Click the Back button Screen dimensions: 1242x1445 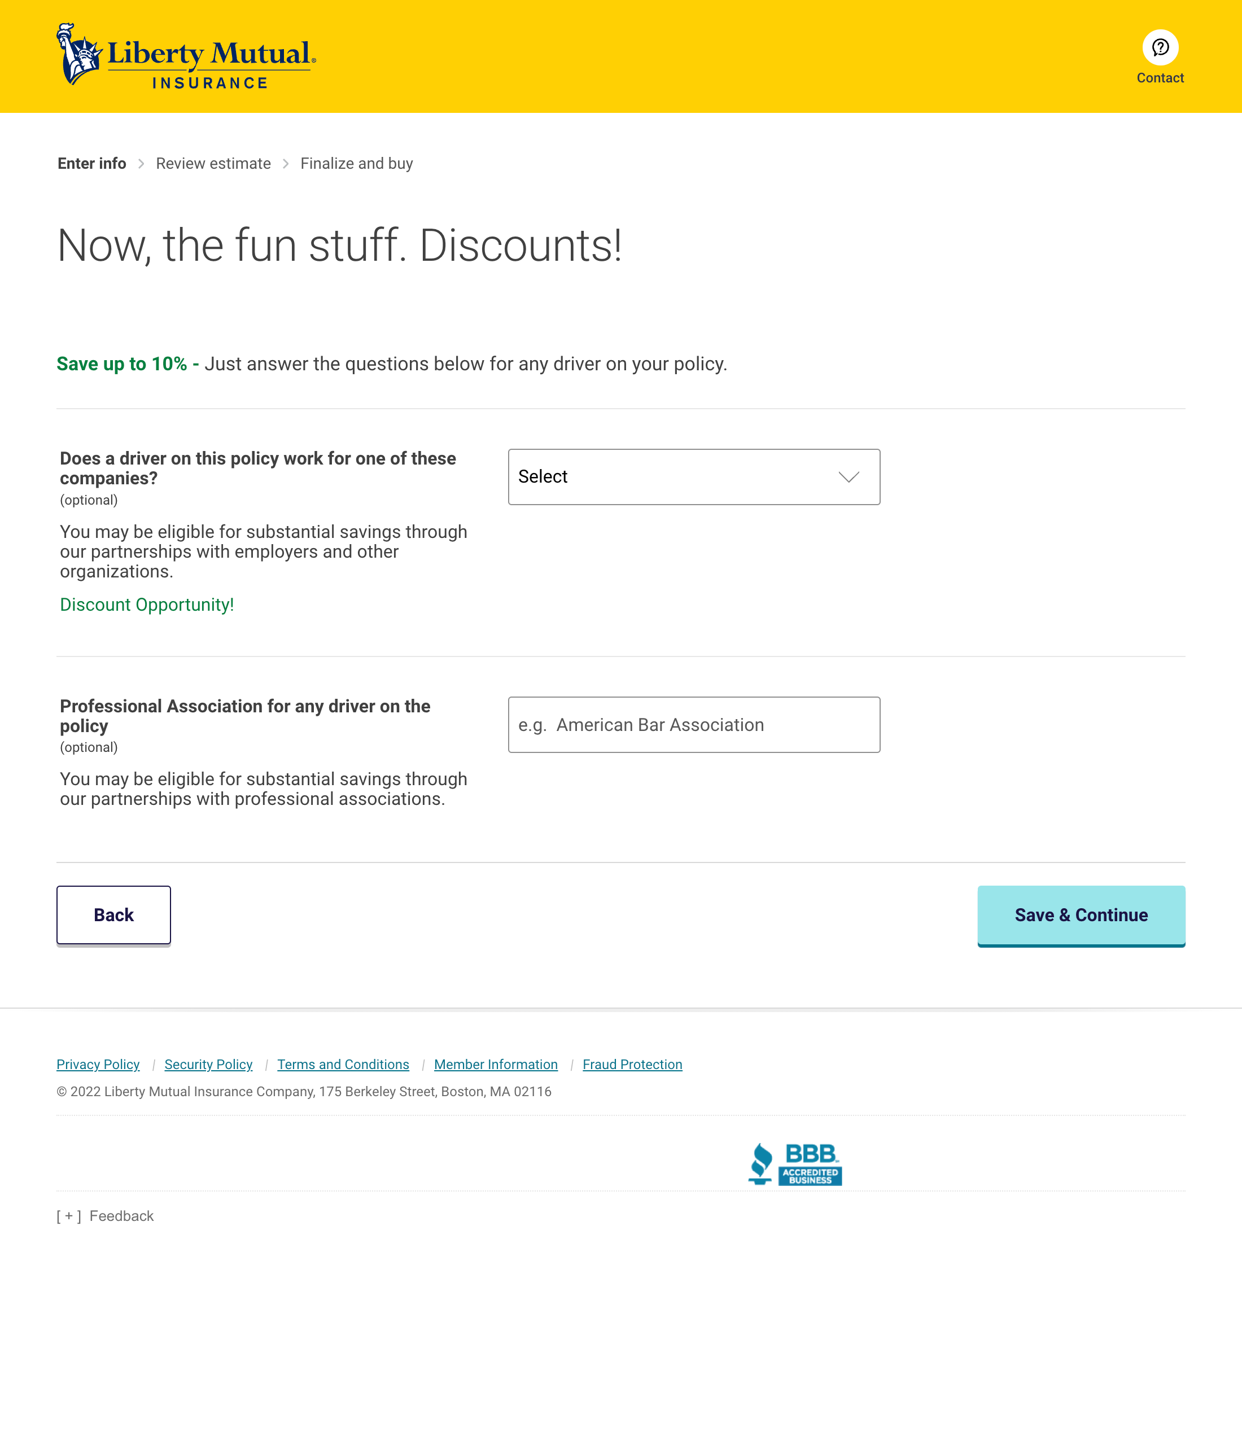point(113,914)
